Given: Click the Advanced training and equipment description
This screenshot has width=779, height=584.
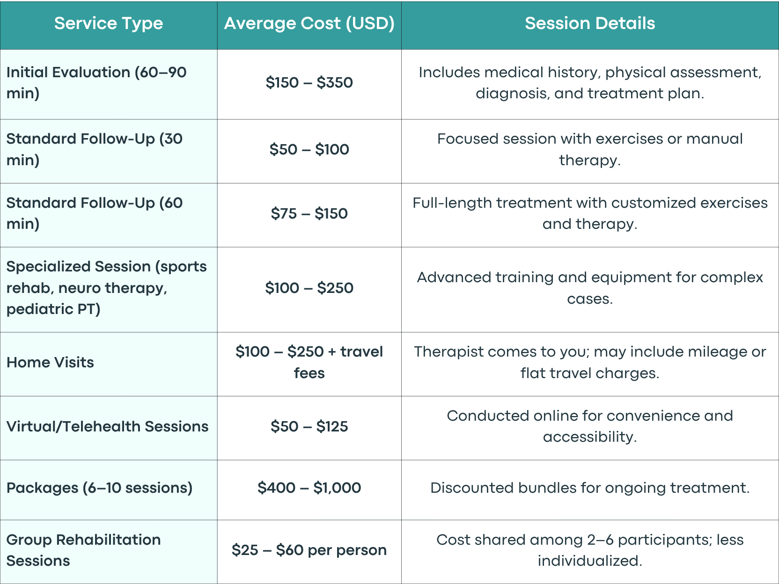Looking at the screenshot, I should (x=590, y=288).
